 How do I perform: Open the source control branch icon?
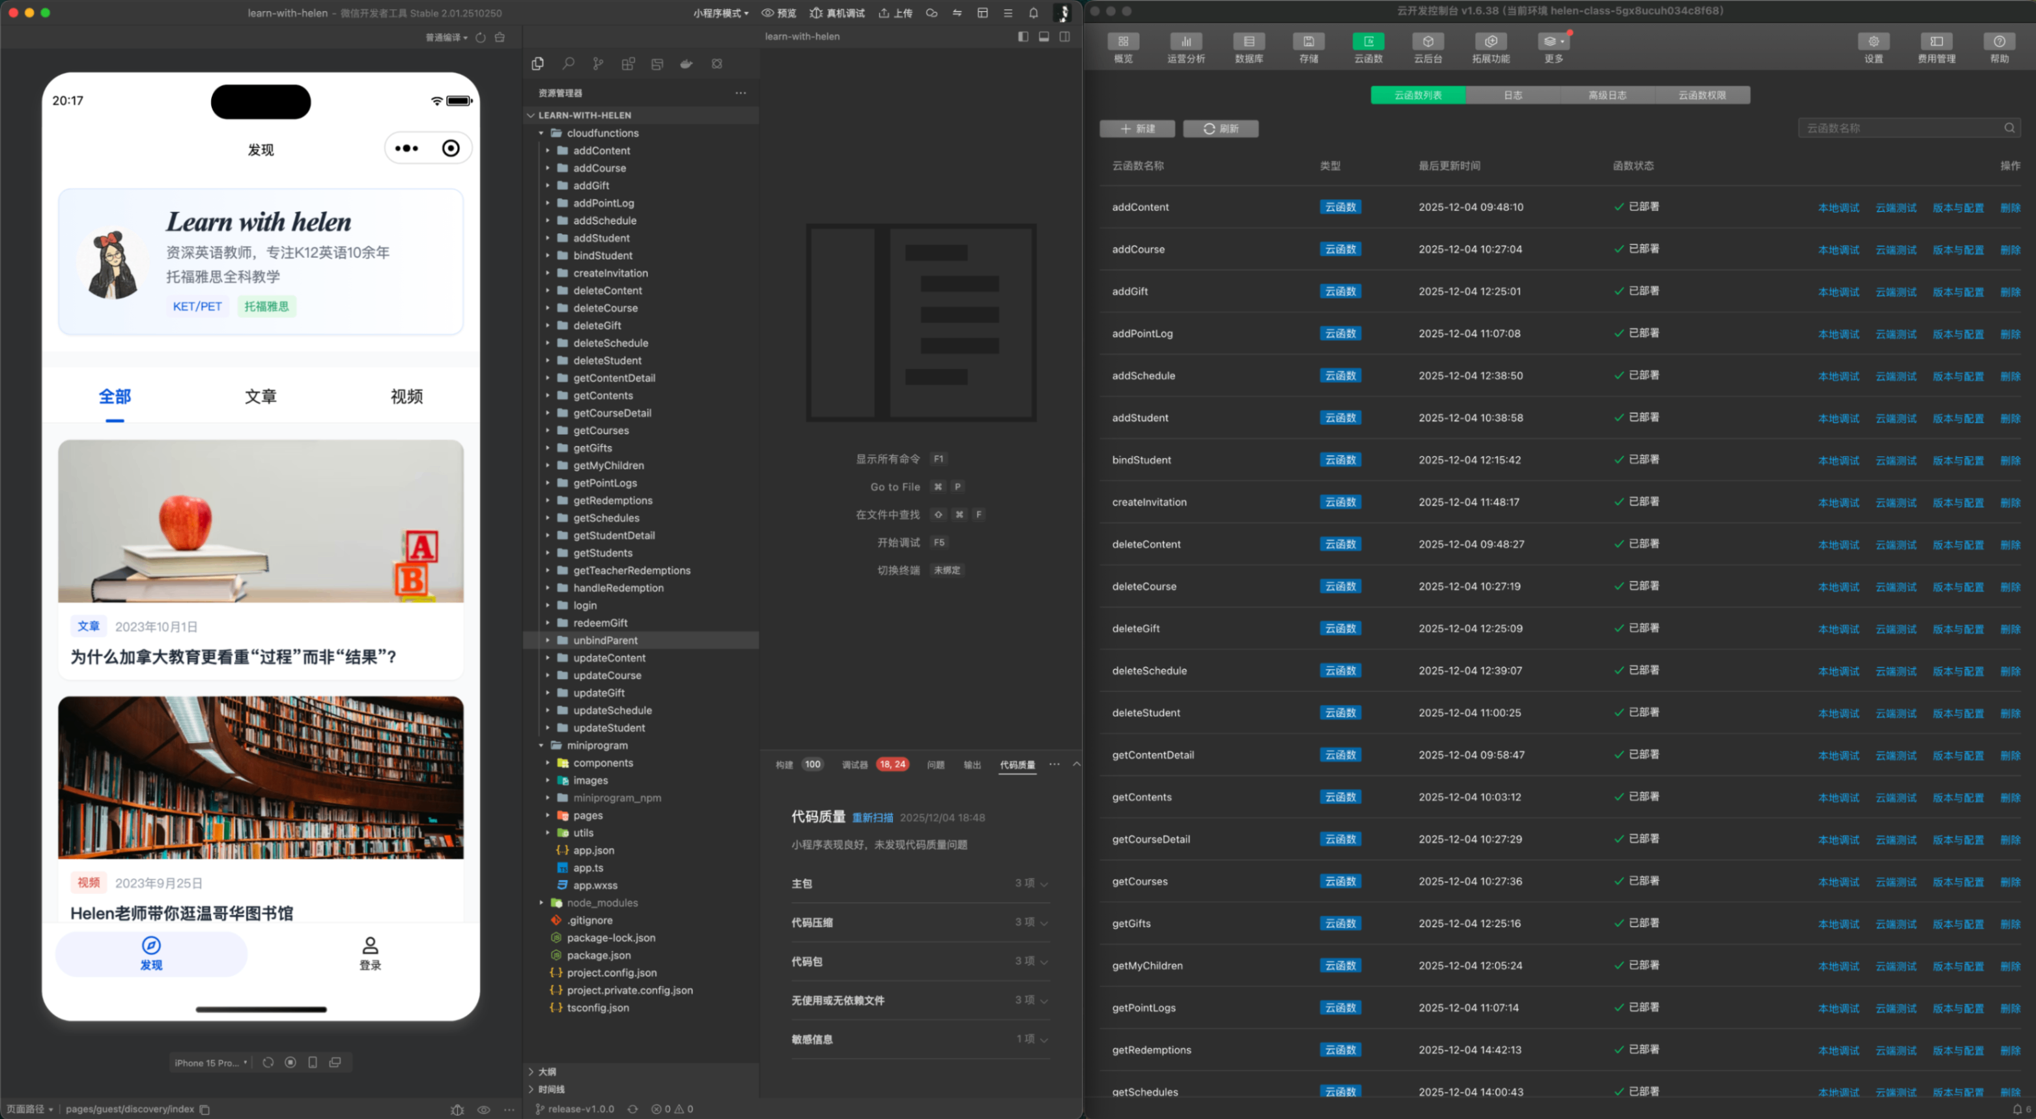597,64
